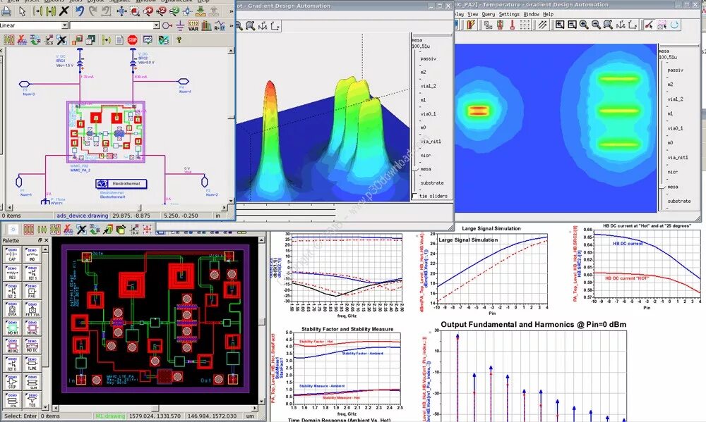Screen dimensions: 706x422
Task: Select the arrow pointer tool in schematic toolbar
Action: (22, 11)
